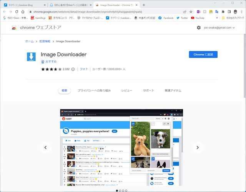246x192 pixels.
Task: Select the fourth carousel dot
Action: pyautogui.click(x=126, y=190)
